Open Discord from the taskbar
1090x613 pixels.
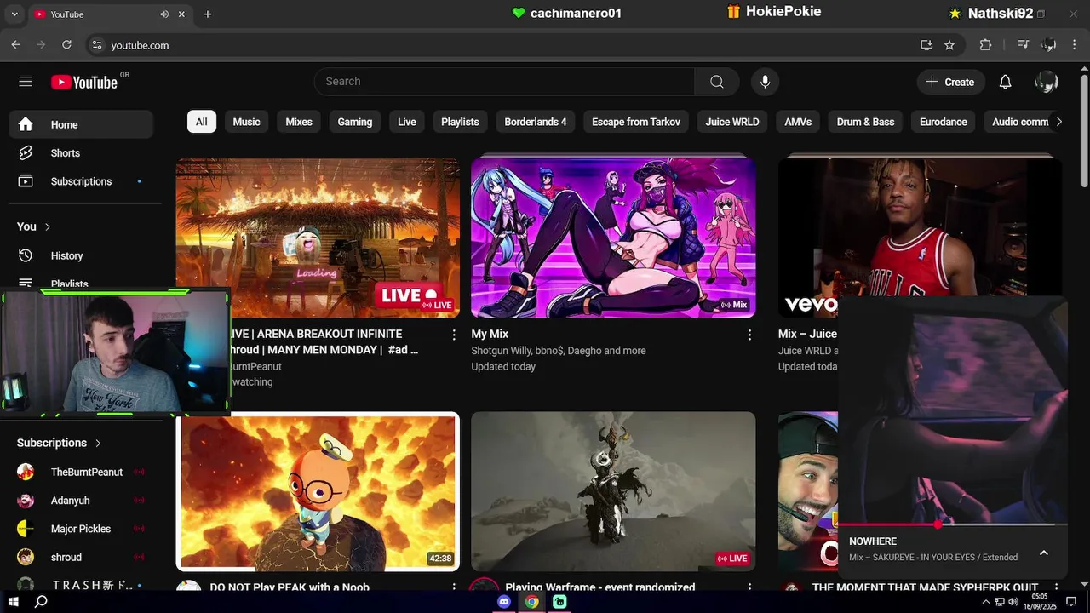pos(504,602)
